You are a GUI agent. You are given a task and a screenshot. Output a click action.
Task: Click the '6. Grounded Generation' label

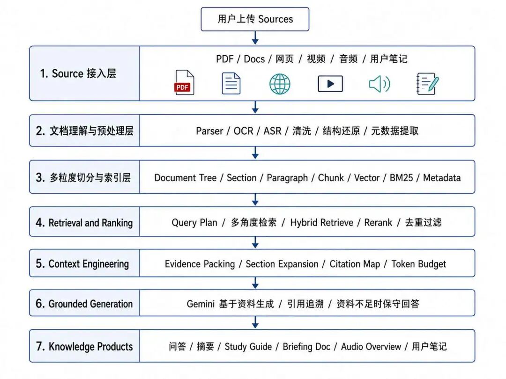tap(84, 304)
